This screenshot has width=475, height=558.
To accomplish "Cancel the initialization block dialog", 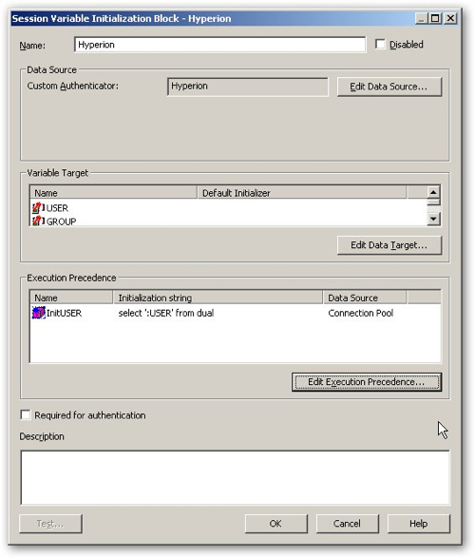I will click(348, 524).
